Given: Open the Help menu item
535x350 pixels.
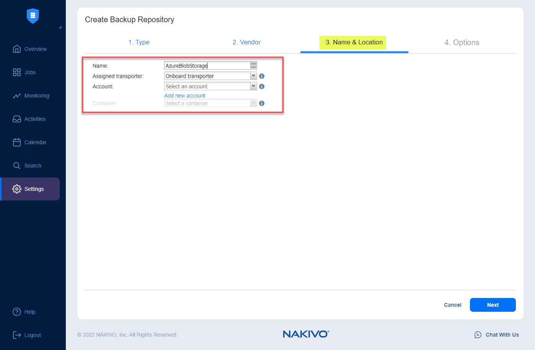Looking at the screenshot, I should coord(30,312).
